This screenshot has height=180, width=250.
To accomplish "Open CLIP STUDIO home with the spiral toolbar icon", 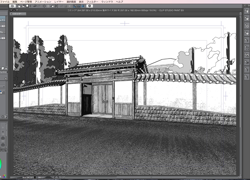I will coord(12,6).
